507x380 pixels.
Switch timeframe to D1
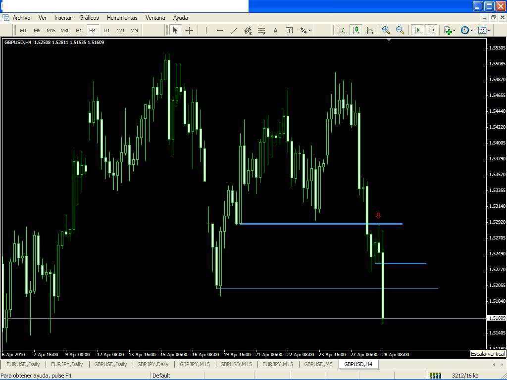107,30
